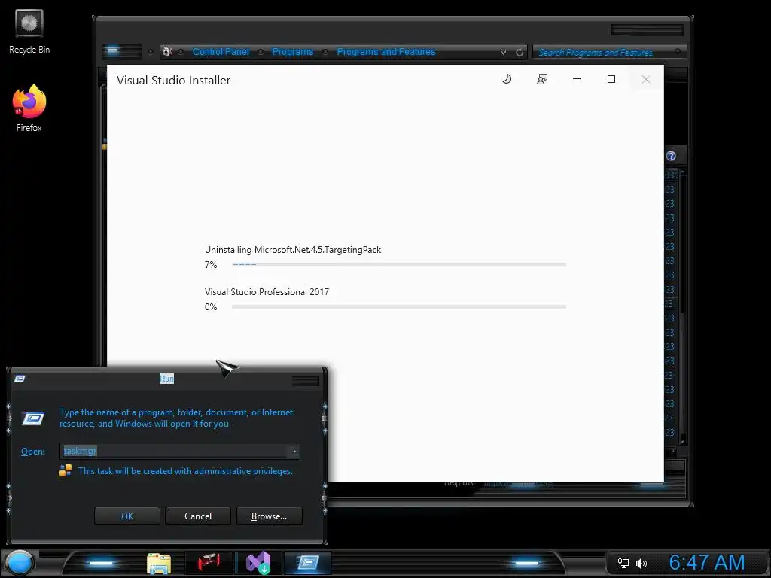Image resolution: width=771 pixels, height=578 pixels.
Task: Click Browse... in the Run dialog
Action: coord(269,516)
